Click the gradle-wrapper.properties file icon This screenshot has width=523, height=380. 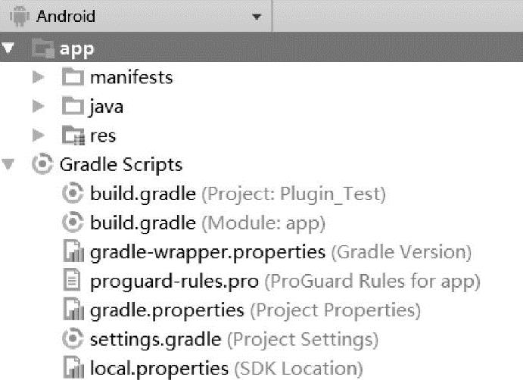tap(72, 252)
